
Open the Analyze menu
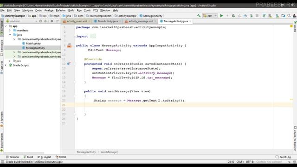pyautogui.click(x=49, y=10)
